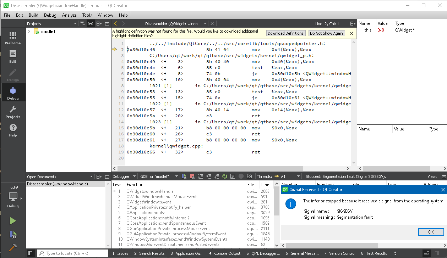Click Step Into debugger icon
The width and height of the screenshot is (447, 258).
tap(208, 176)
